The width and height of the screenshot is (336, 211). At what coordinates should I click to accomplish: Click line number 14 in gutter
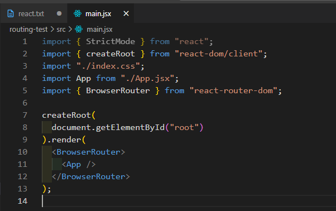point(22,201)
